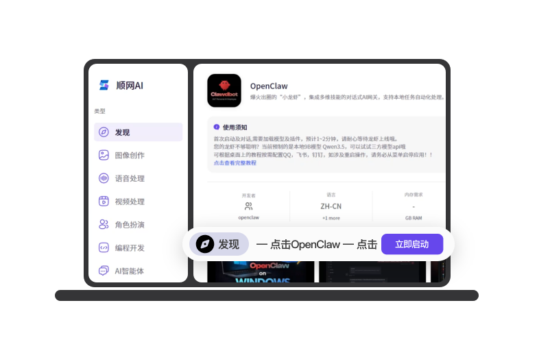This screenshot has height=340, width=550.
Task: Open the OpenClaw on Windows thumbnail
Action: click(x=261, y=271)
